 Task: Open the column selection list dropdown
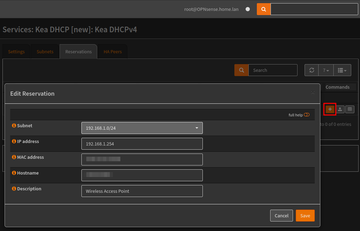pyautogui.click(x=342, y=70)
